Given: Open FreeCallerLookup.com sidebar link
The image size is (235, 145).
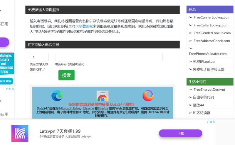Looking at the screenshot, I should point(211,25).
